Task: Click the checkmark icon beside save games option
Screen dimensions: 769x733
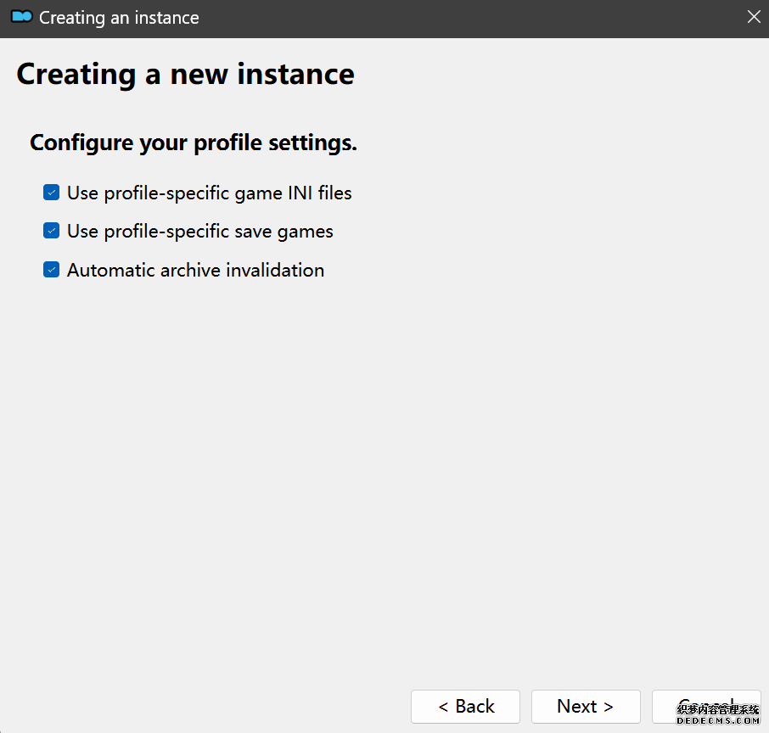Action: pos(52,232)
